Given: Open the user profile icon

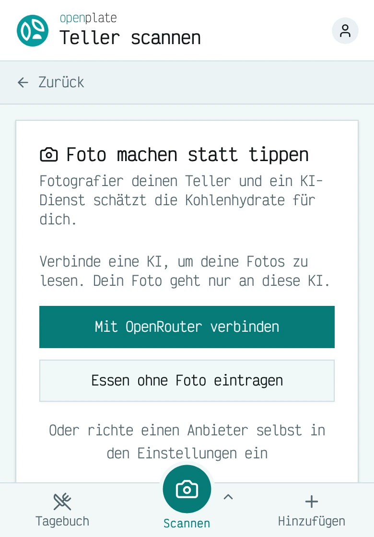Looking at the screenshot, I should (x=345, y=31).
